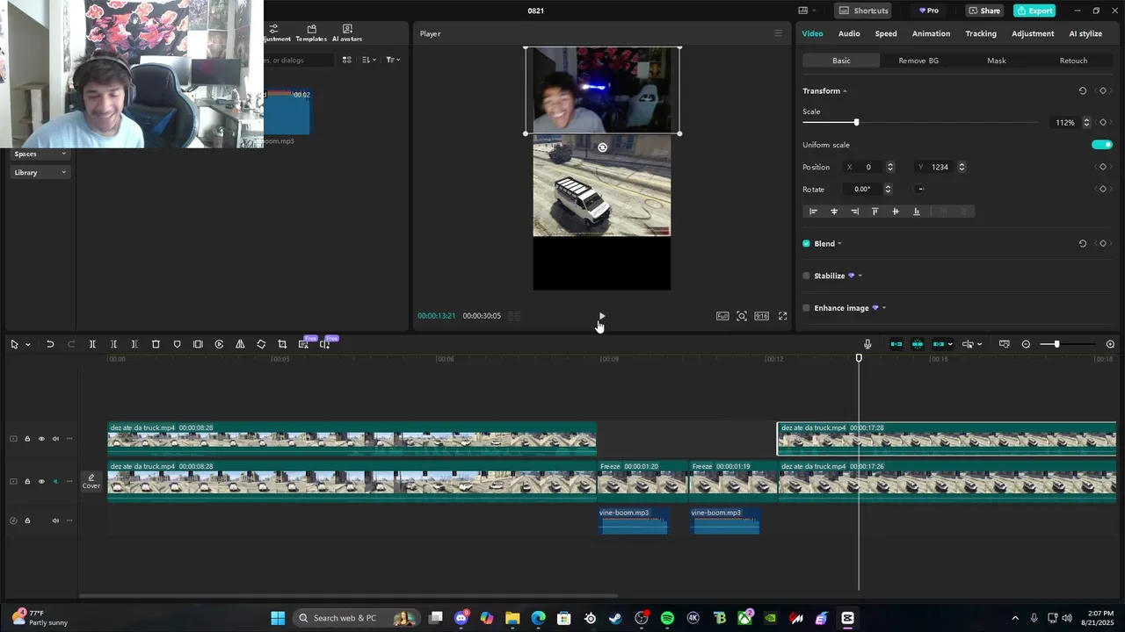Expand the Library section
This screenshot has height=632, width=1125.
click(x=40, y=172)
